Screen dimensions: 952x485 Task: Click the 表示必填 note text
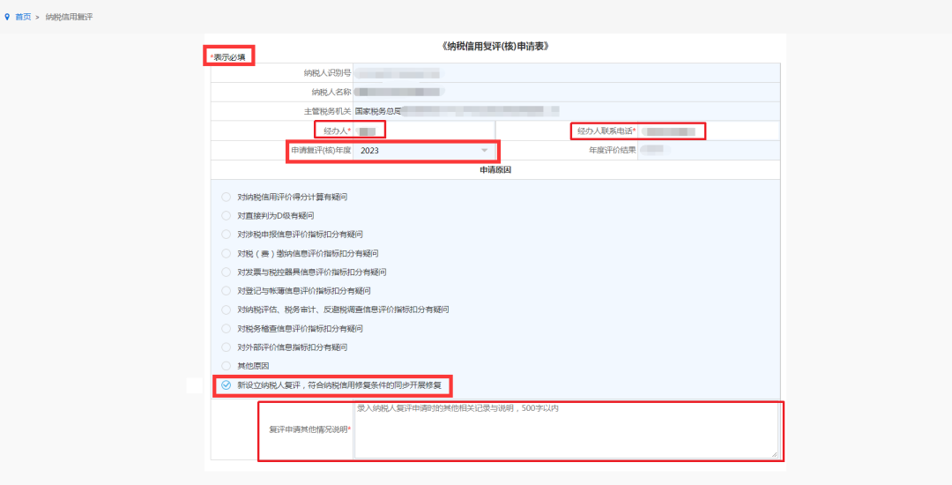229,57
